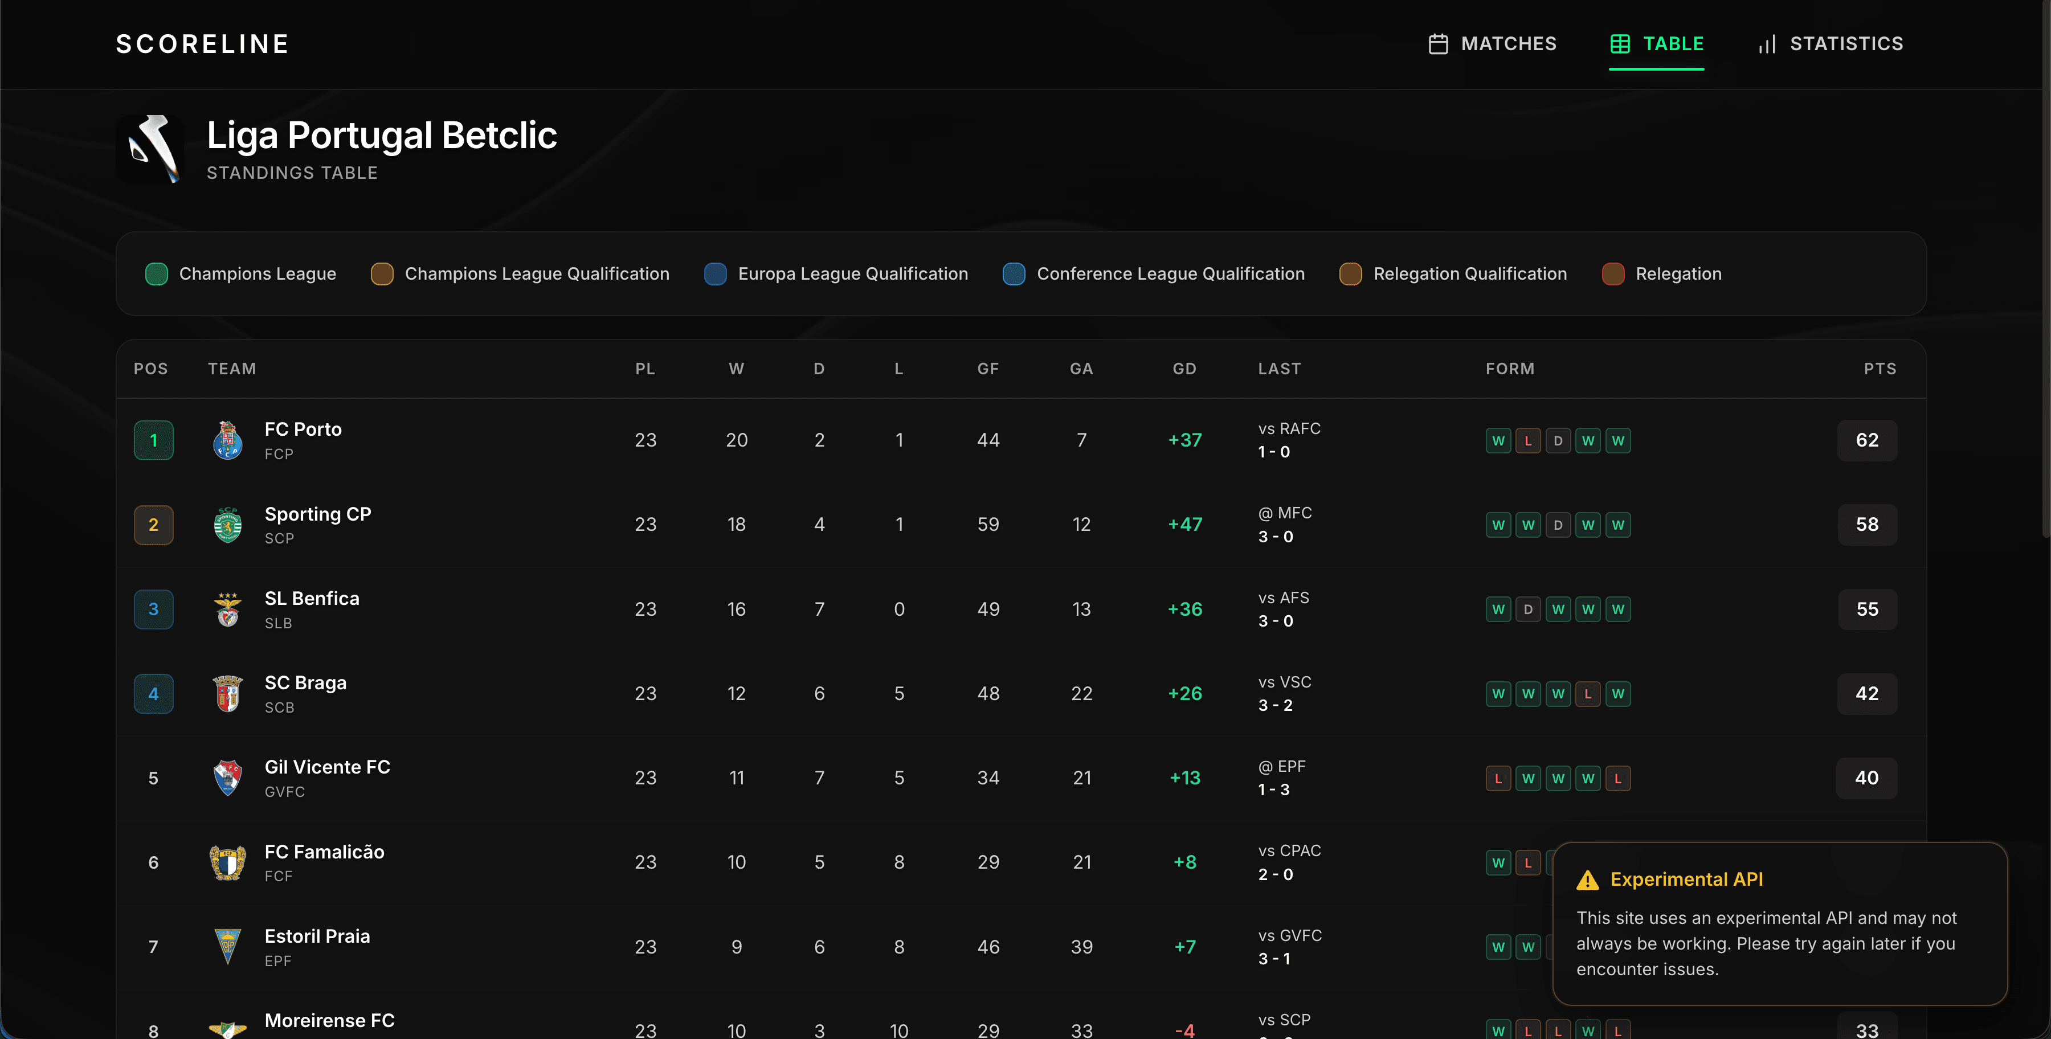Click FC Porto's latest W form badge
Screen dimensions: 2051x1039
tap(1618, 440)
